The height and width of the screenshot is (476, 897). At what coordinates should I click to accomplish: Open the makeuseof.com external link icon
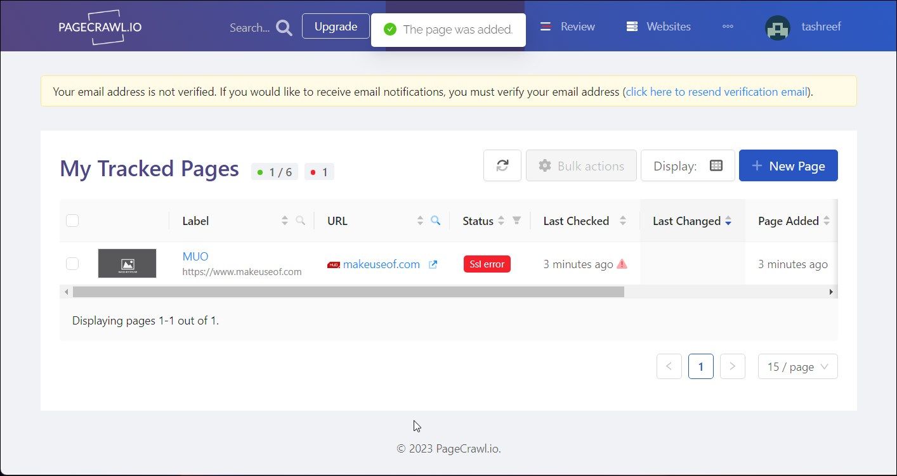(x=433, y=264)
